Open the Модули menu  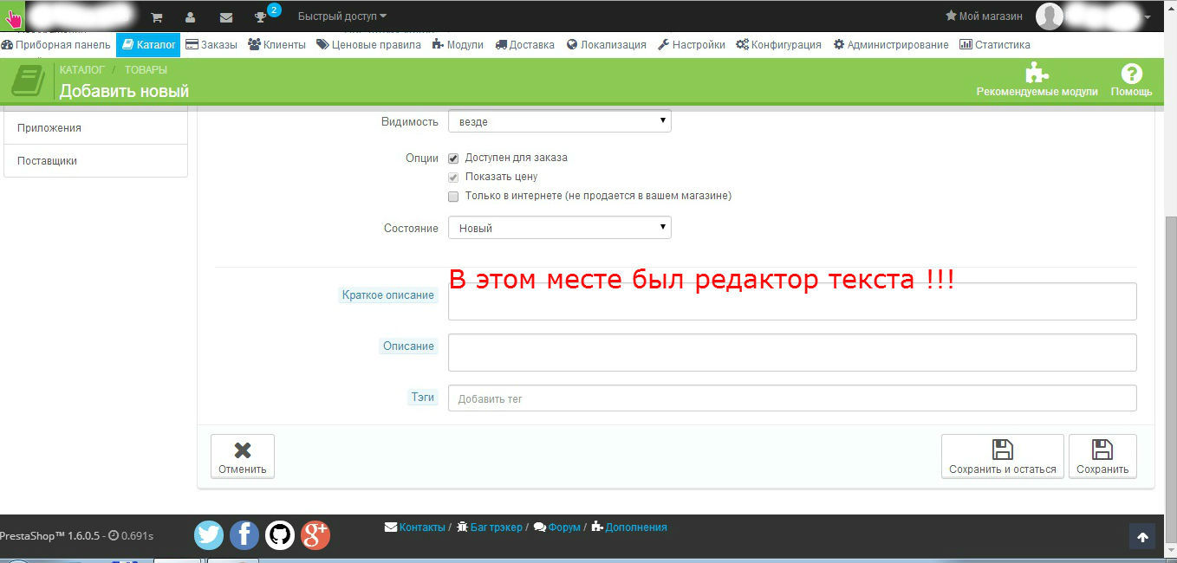point(458,45)
